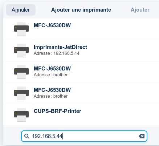This screenshot has height=146, width=159.
Task: Click 'Adresse : brother' under entry following Imprimante-JetDirect
Action: coord(50,75)
